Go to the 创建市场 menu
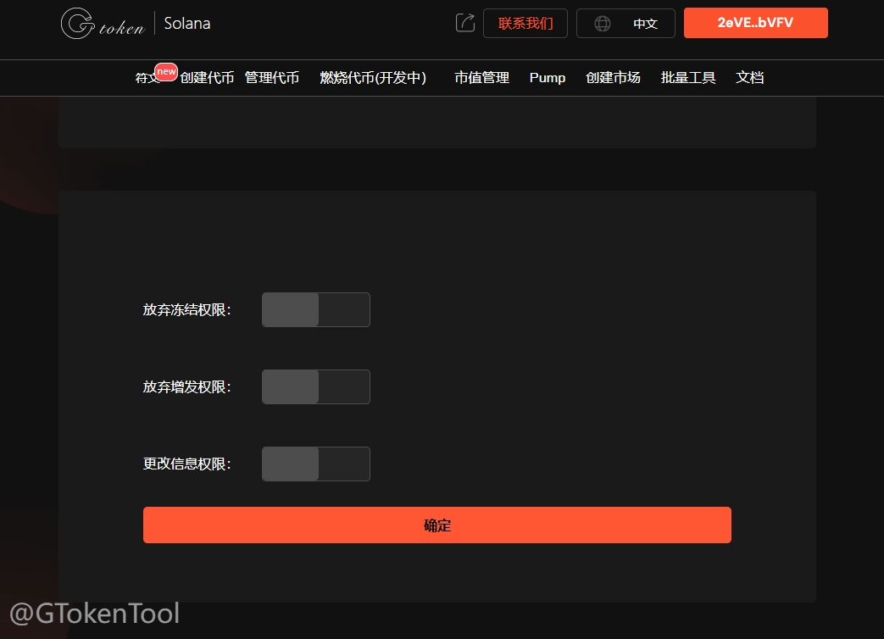 (x=613, y=78)
